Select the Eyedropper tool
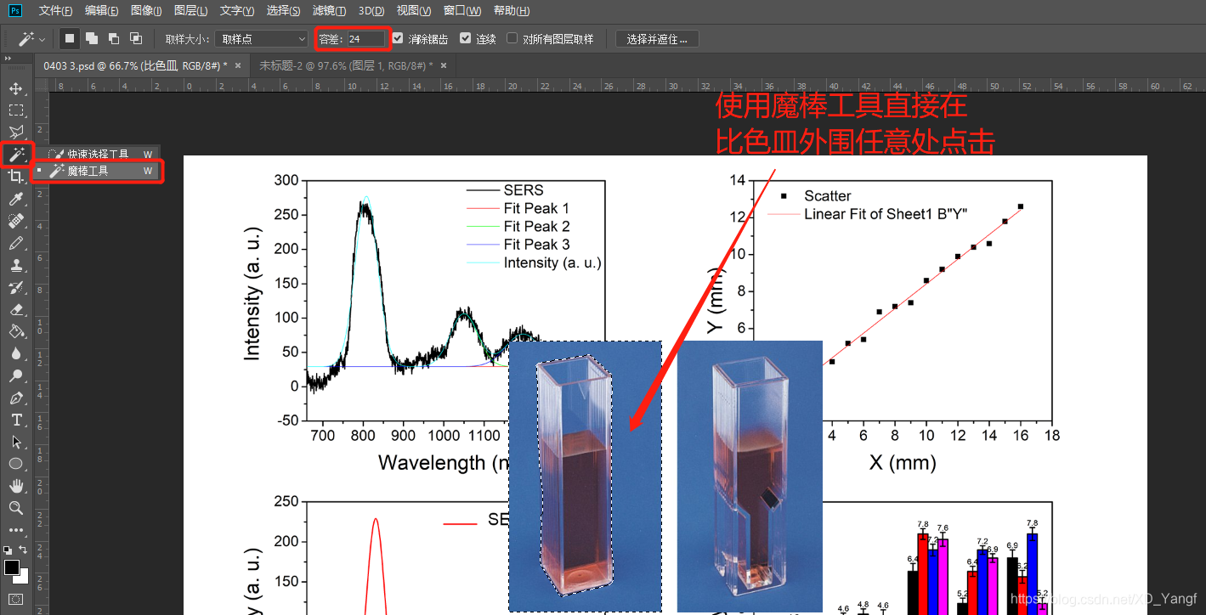Screen dimensions: 1206x615 pos(15,198)
